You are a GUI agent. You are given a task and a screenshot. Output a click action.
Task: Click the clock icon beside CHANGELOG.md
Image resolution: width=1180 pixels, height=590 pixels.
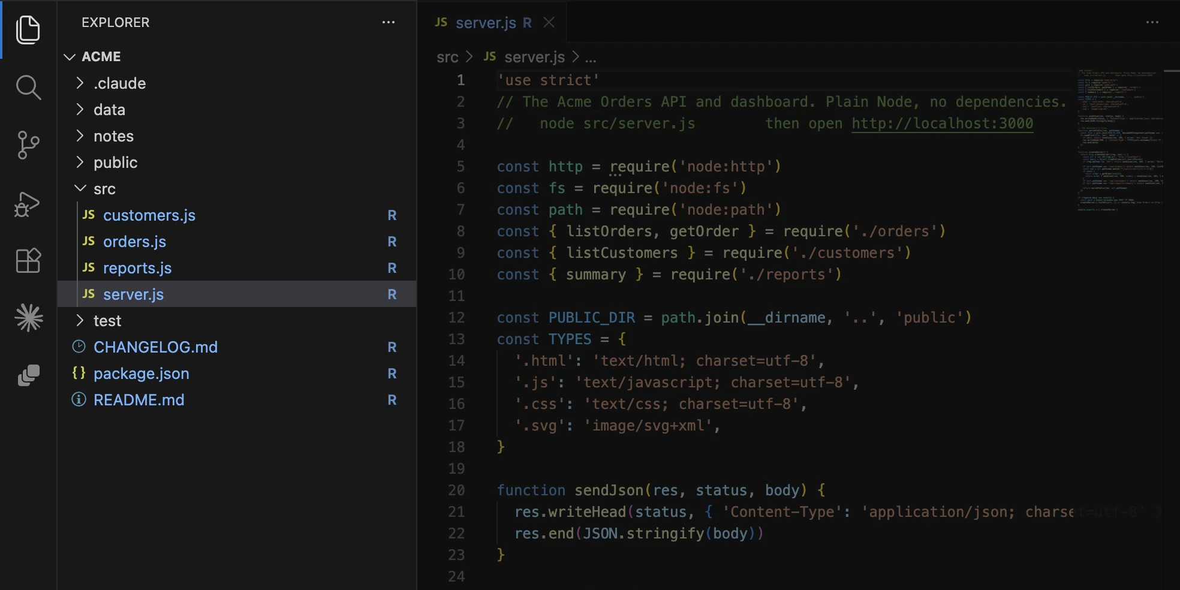click(x=79, y=347)
